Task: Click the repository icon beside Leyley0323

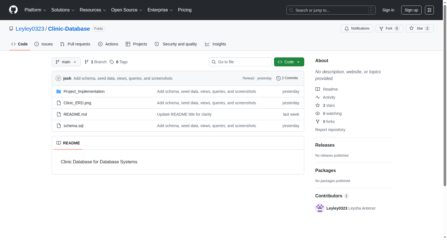Action: [x=11, y=29]
